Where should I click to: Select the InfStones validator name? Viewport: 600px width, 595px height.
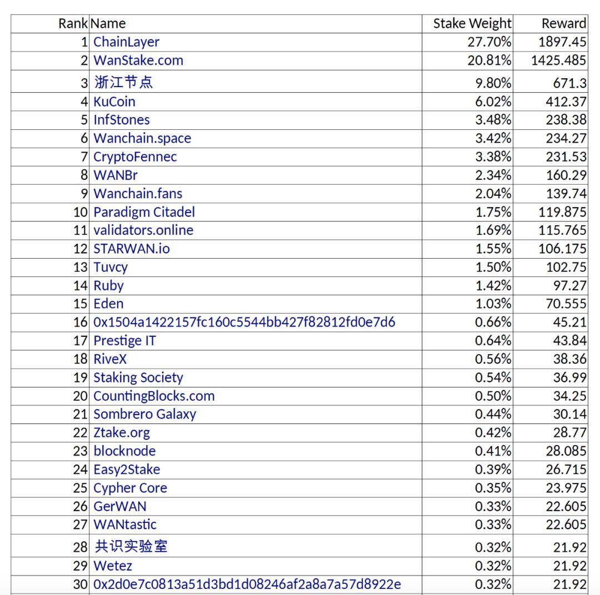pos(121,120)
